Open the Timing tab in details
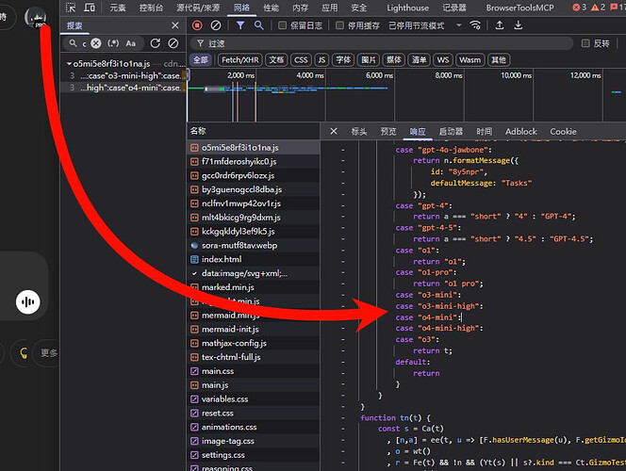 click(484, 131)
